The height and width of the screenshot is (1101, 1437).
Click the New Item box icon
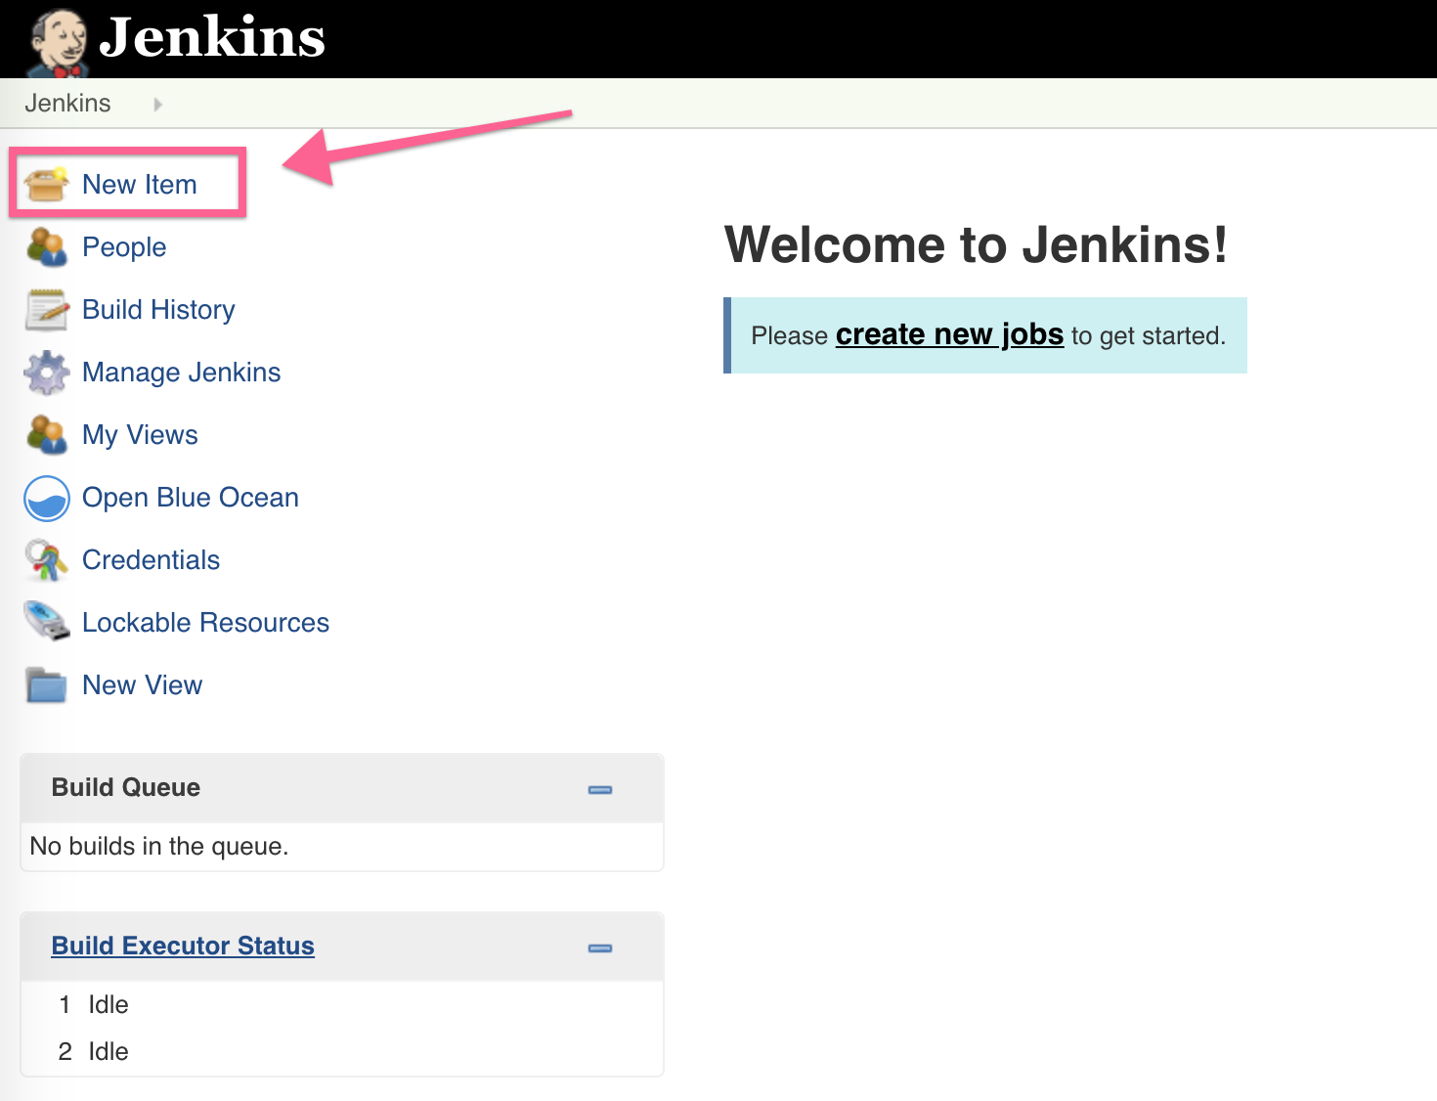pyautogui.click(x=46, y=184)
